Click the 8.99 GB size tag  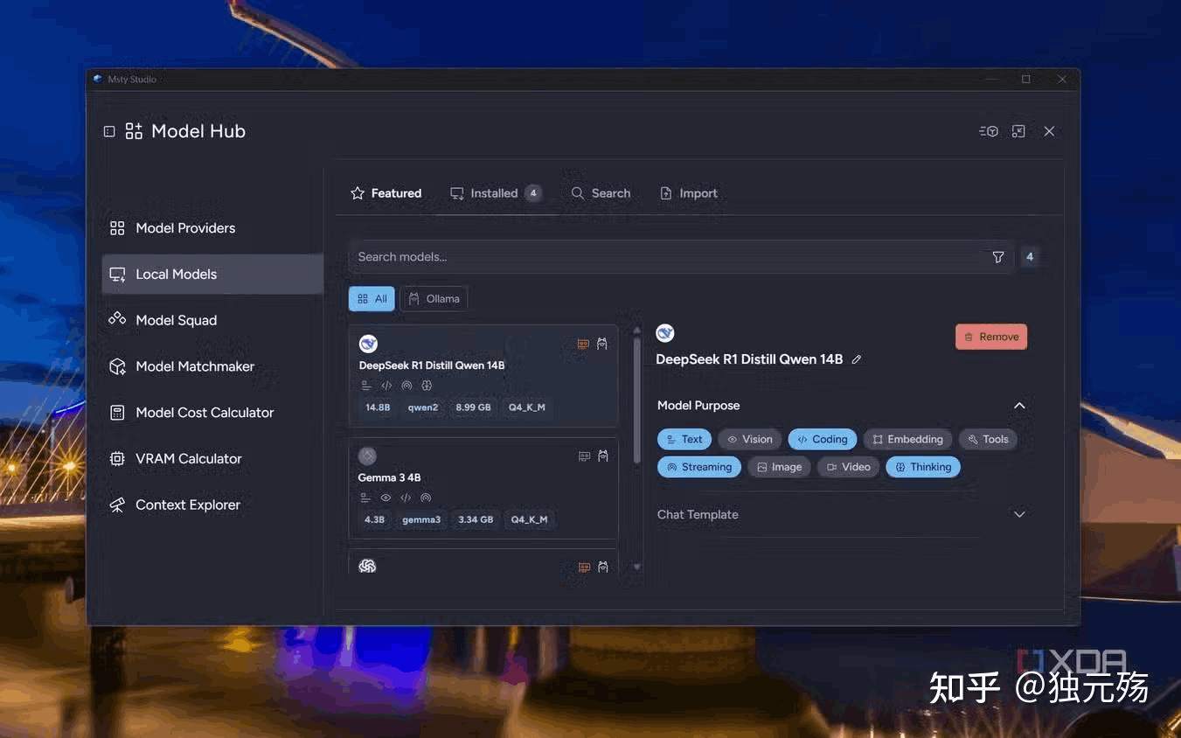[473, 407]
